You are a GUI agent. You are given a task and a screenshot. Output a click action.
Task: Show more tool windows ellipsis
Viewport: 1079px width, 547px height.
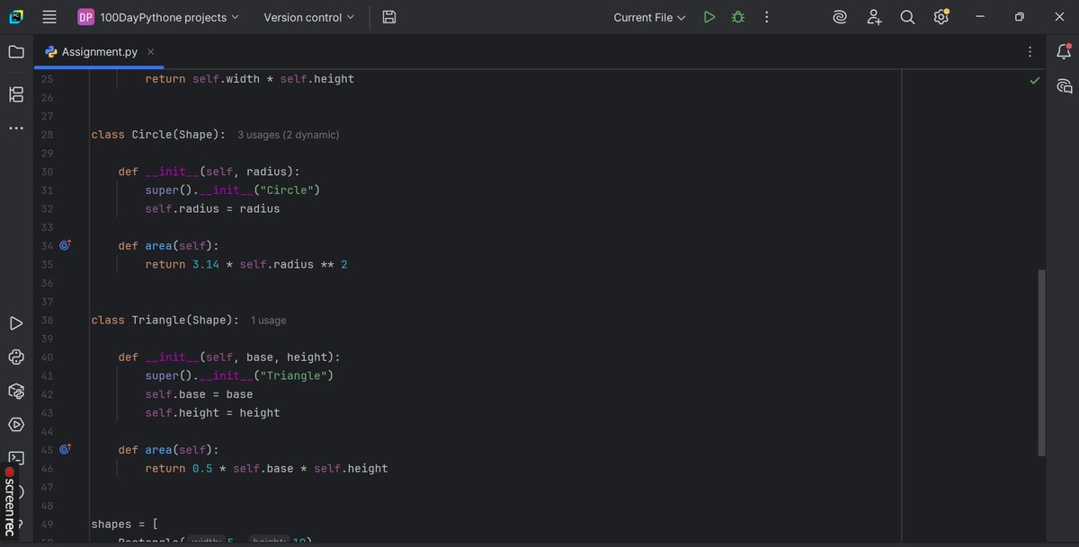click(16, 128)
